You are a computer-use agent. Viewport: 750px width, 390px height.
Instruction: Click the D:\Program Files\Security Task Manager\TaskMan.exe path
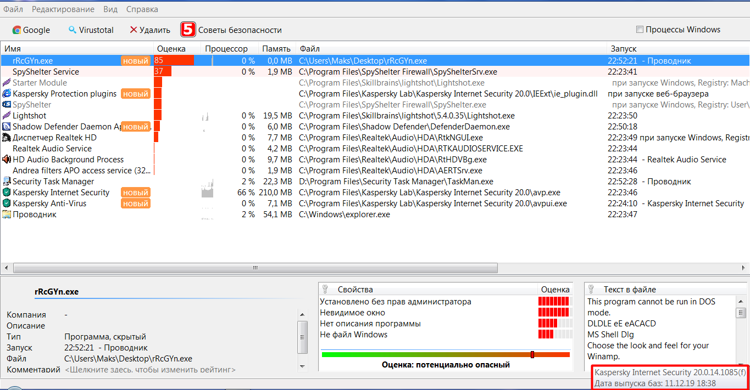click(396, 182)
